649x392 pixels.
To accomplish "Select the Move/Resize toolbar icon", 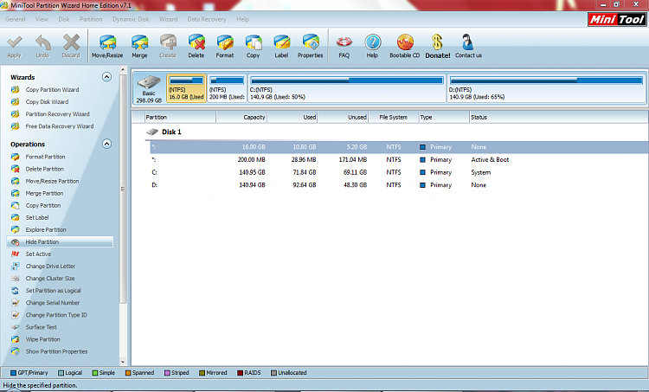I will click(x=107, y=42).
